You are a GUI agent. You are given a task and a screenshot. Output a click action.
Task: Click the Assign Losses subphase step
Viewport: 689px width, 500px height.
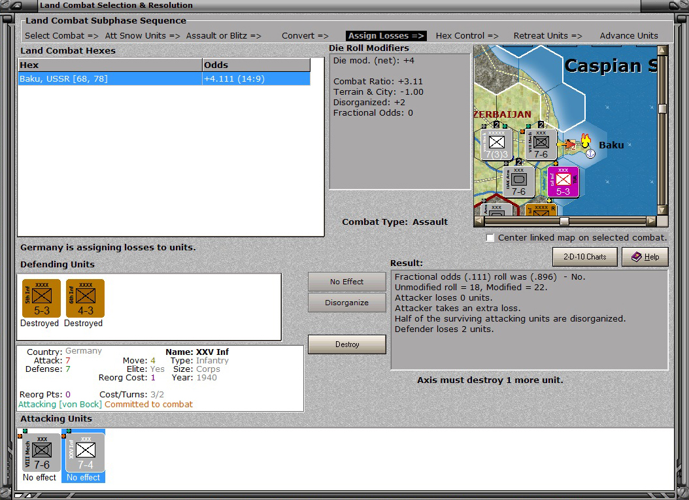click(x=386, y=35)
